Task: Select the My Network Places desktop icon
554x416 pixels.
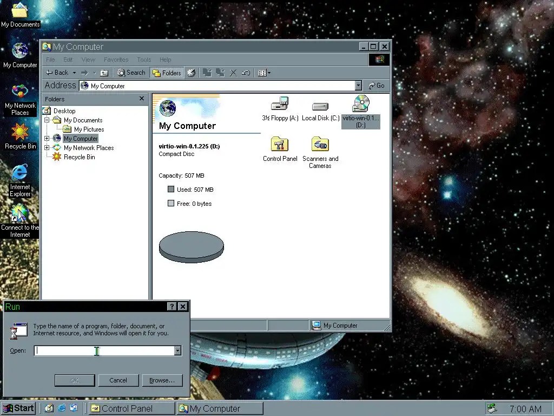Action: (x=20, y=100)
